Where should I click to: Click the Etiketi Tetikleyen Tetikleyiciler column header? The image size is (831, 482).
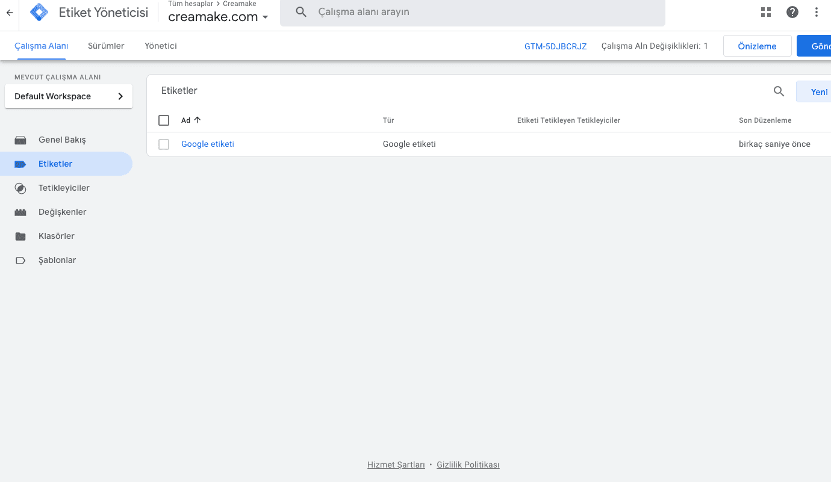[568, 120]
